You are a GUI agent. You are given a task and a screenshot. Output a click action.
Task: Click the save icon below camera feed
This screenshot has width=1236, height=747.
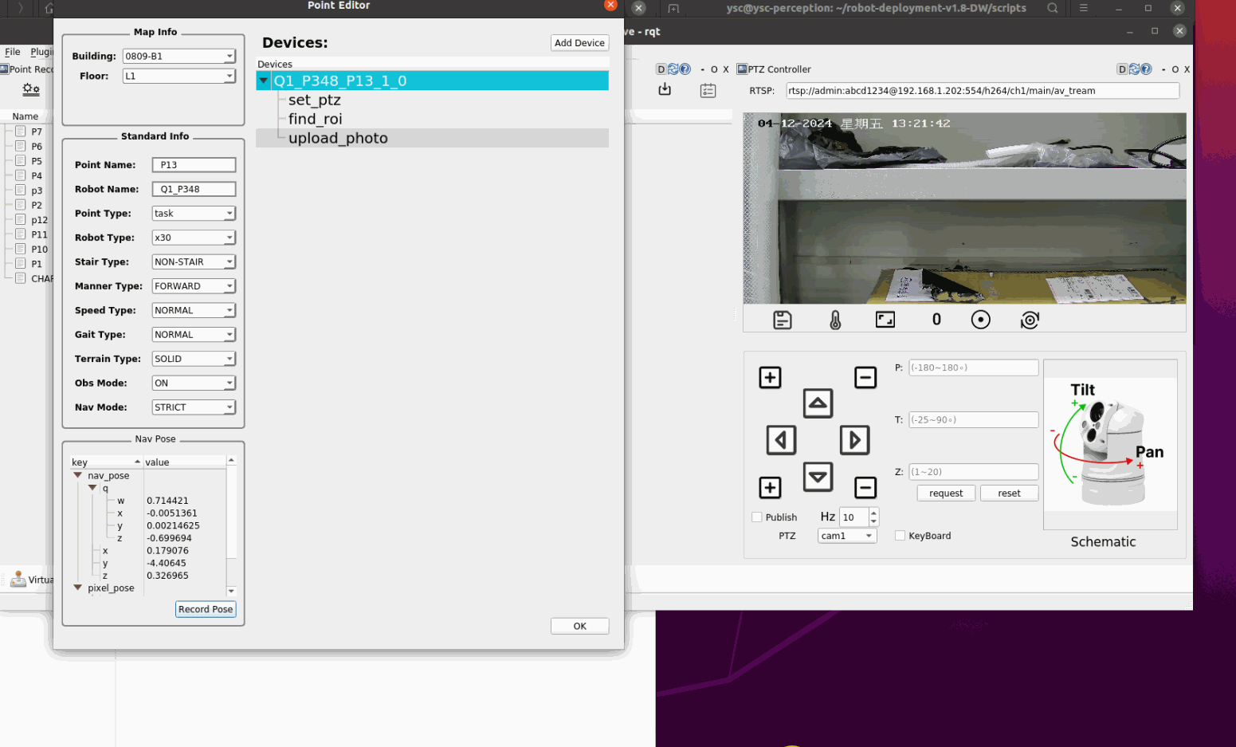click(x=782, y=320)
